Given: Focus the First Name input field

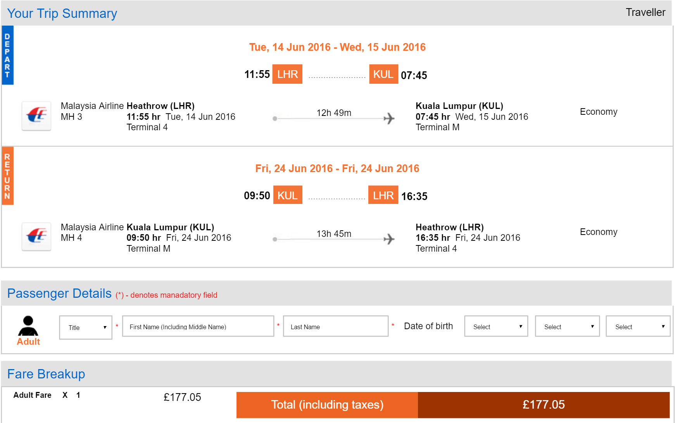Looking at the screenshot, I should click(198, 326).
